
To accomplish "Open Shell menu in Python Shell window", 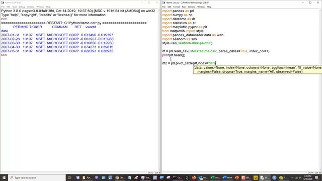I will click(x=15, y=7).
